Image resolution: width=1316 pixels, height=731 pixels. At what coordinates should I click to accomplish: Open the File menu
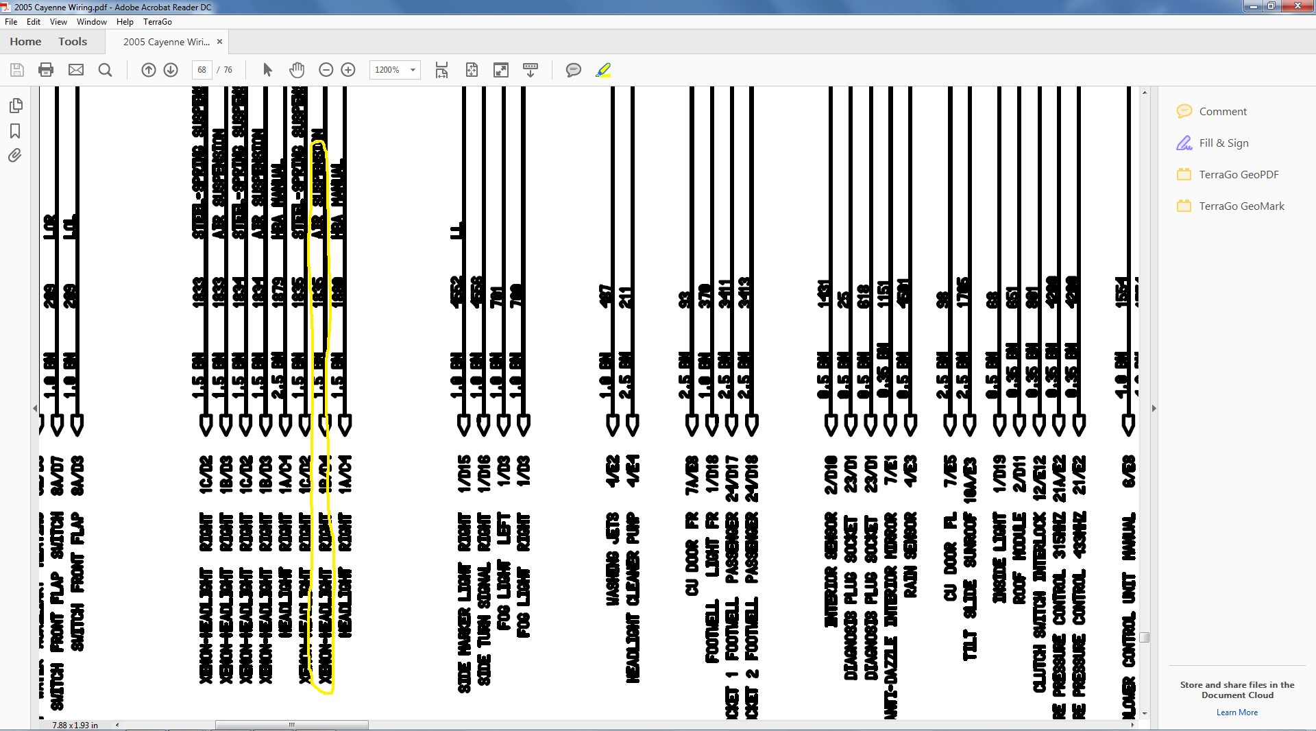click(11, 22)
